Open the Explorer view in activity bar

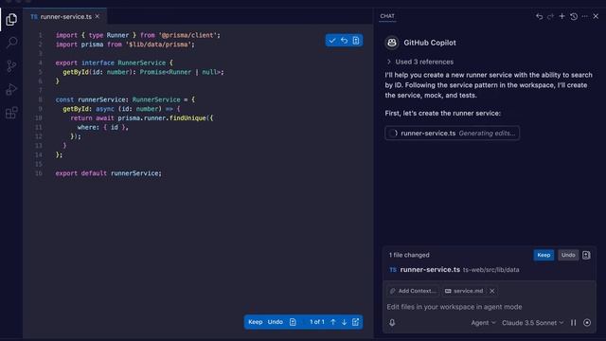[x=11, y=19]
